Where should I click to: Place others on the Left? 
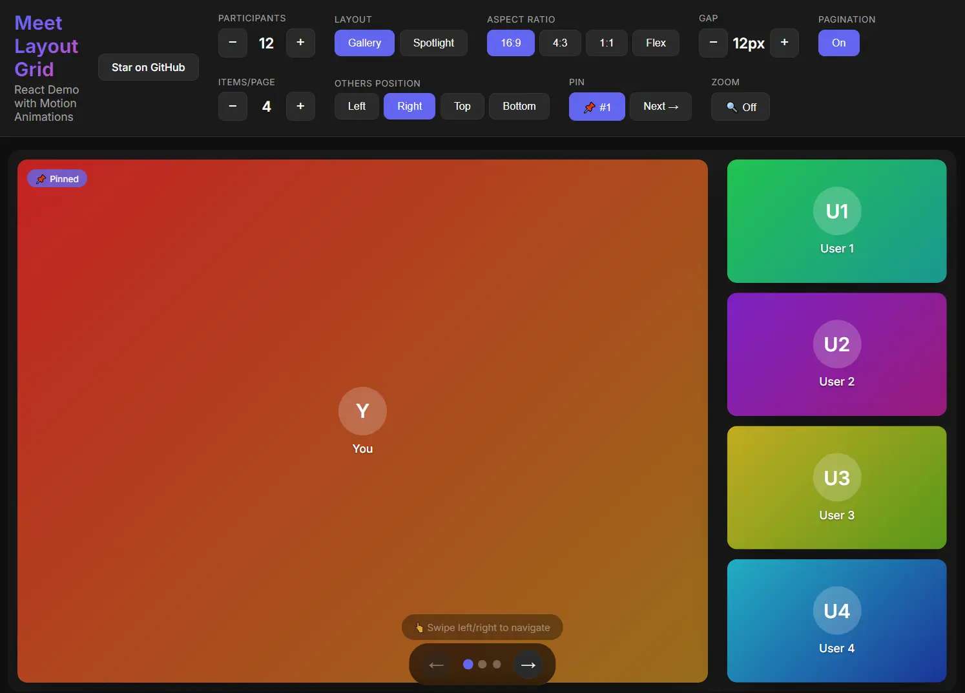coord(357,107)
